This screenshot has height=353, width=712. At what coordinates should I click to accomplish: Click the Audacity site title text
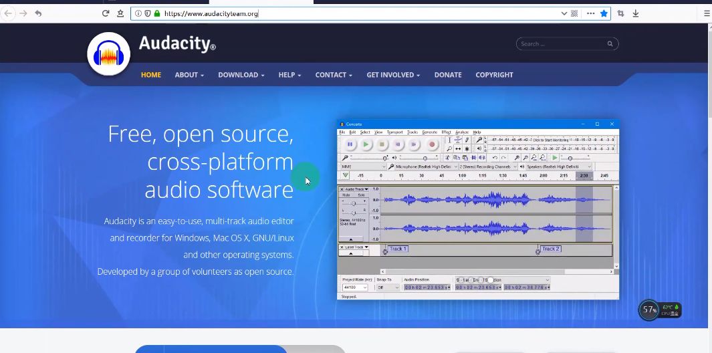(x=177, y=43)
